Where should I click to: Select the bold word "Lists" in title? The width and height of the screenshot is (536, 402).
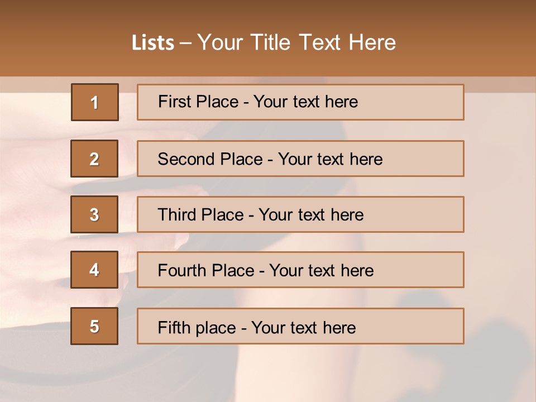click(153, 43)
